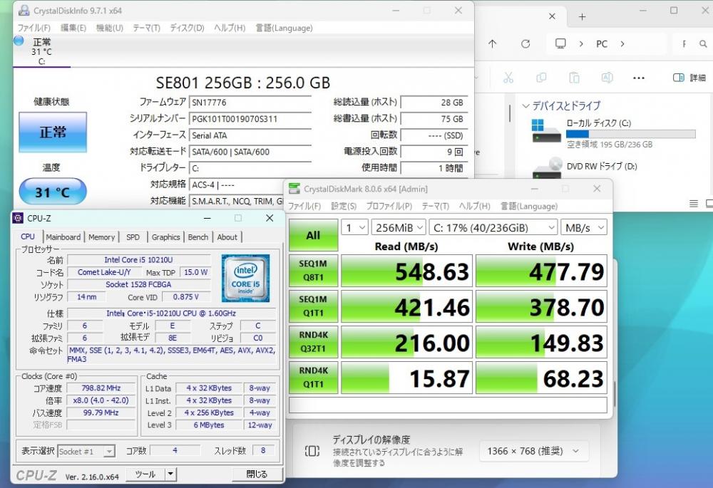Viewport: 713px width, 488px height.
Task: Open CrystalDiskInfo File menu
Action: [x=34, y=28]
